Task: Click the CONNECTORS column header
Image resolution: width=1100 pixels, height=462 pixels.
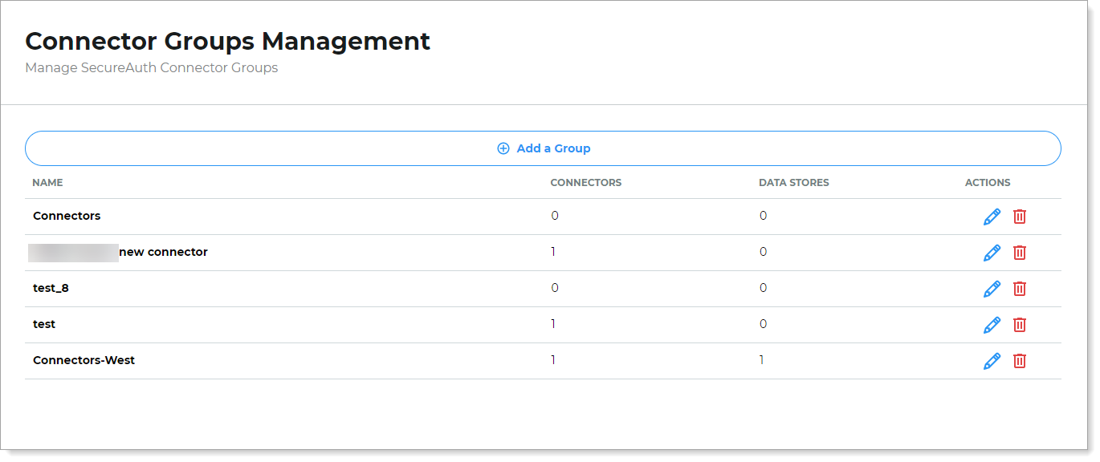Action: pos(585,183)
